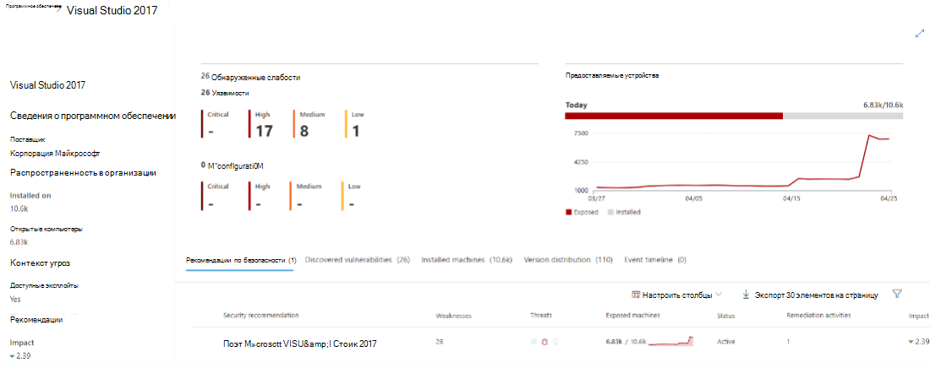Click the red Today exposed devices bar
The height and width of the screenshot is (368, 930).
(675, 116)
